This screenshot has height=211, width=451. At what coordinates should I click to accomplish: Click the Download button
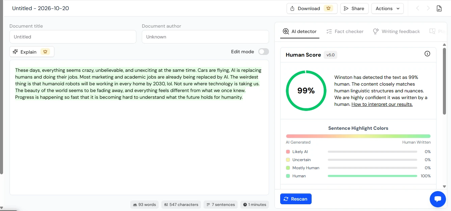click(x=312, y=8)
